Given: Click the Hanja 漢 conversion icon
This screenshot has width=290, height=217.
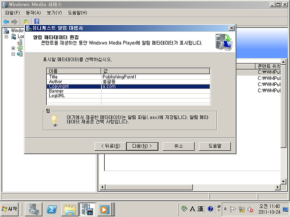Looking at the screenshot, I should click(x=200, y=209).
